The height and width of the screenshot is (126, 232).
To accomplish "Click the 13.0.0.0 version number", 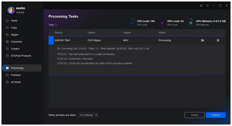I will tap(20, 13).
